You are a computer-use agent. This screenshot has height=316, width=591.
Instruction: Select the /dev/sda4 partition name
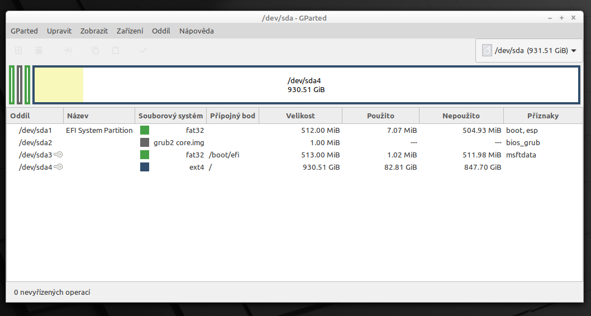[x=35, y=167]
